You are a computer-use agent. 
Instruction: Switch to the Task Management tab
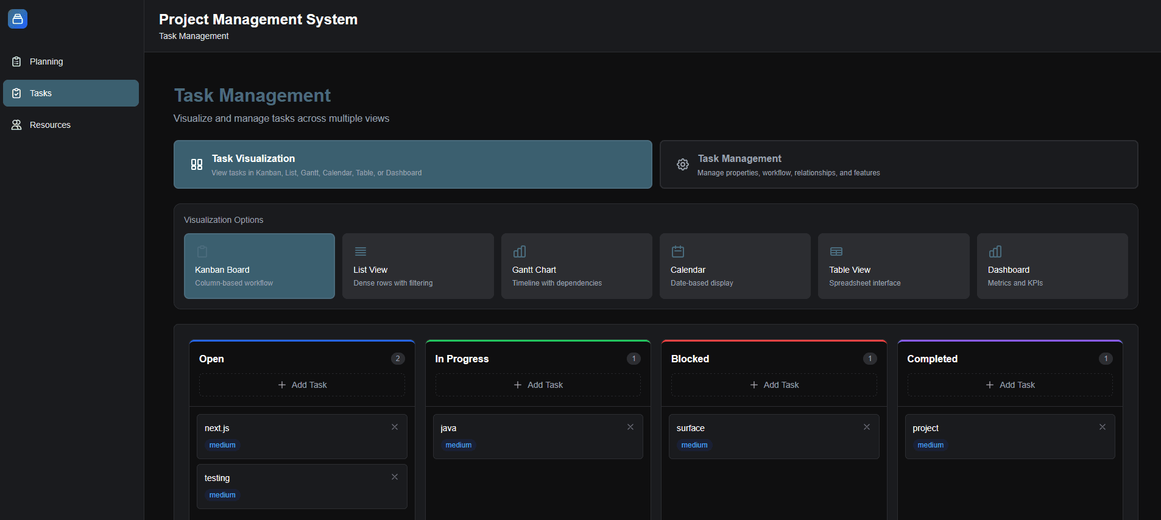point(899,164)
